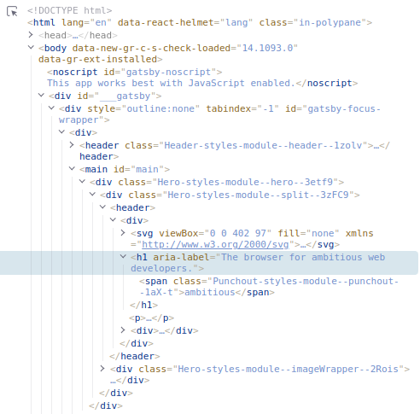Viewport: 420px width, 414px height.
Task: Select the closing header tag
Action: 135,356
